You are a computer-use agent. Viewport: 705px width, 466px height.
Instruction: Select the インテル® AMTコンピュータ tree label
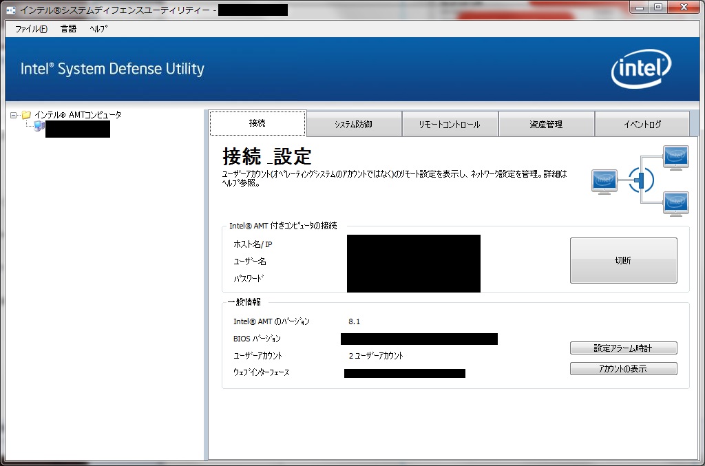(78, 115)
